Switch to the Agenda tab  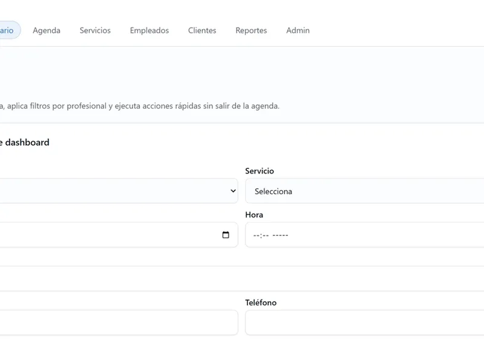tap(47, 30)
